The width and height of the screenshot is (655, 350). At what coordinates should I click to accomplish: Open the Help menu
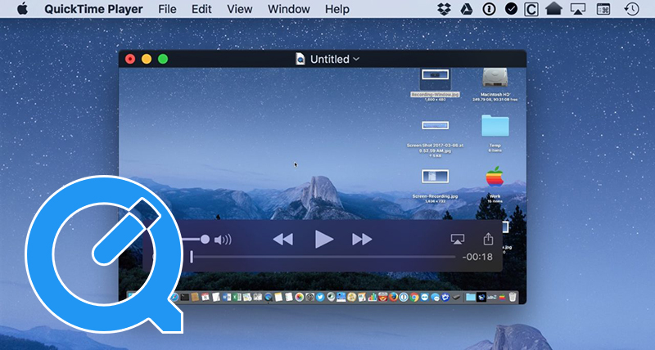(x=337, y=9)
